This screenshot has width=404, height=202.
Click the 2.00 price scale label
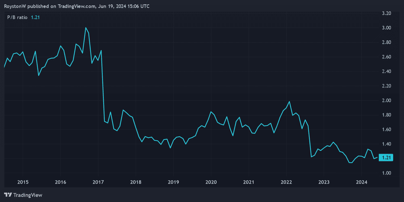[x=386, y=101]
